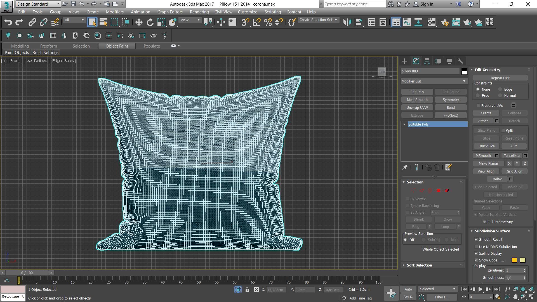The image size is (537, 302).
Task: Open the Rendering menu
Action: [x=199, y=12]
